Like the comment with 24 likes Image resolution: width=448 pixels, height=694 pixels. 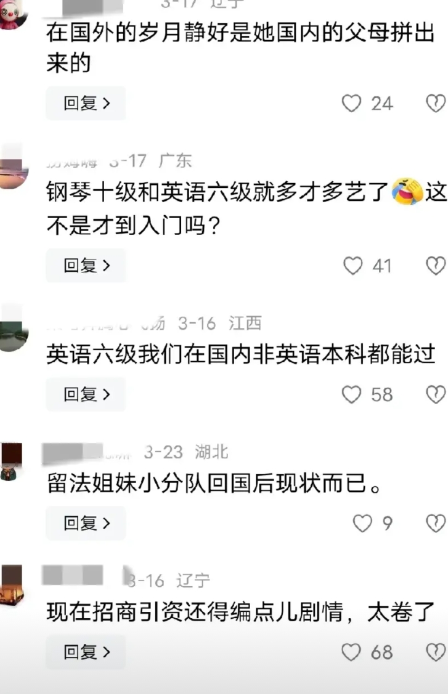351,103
